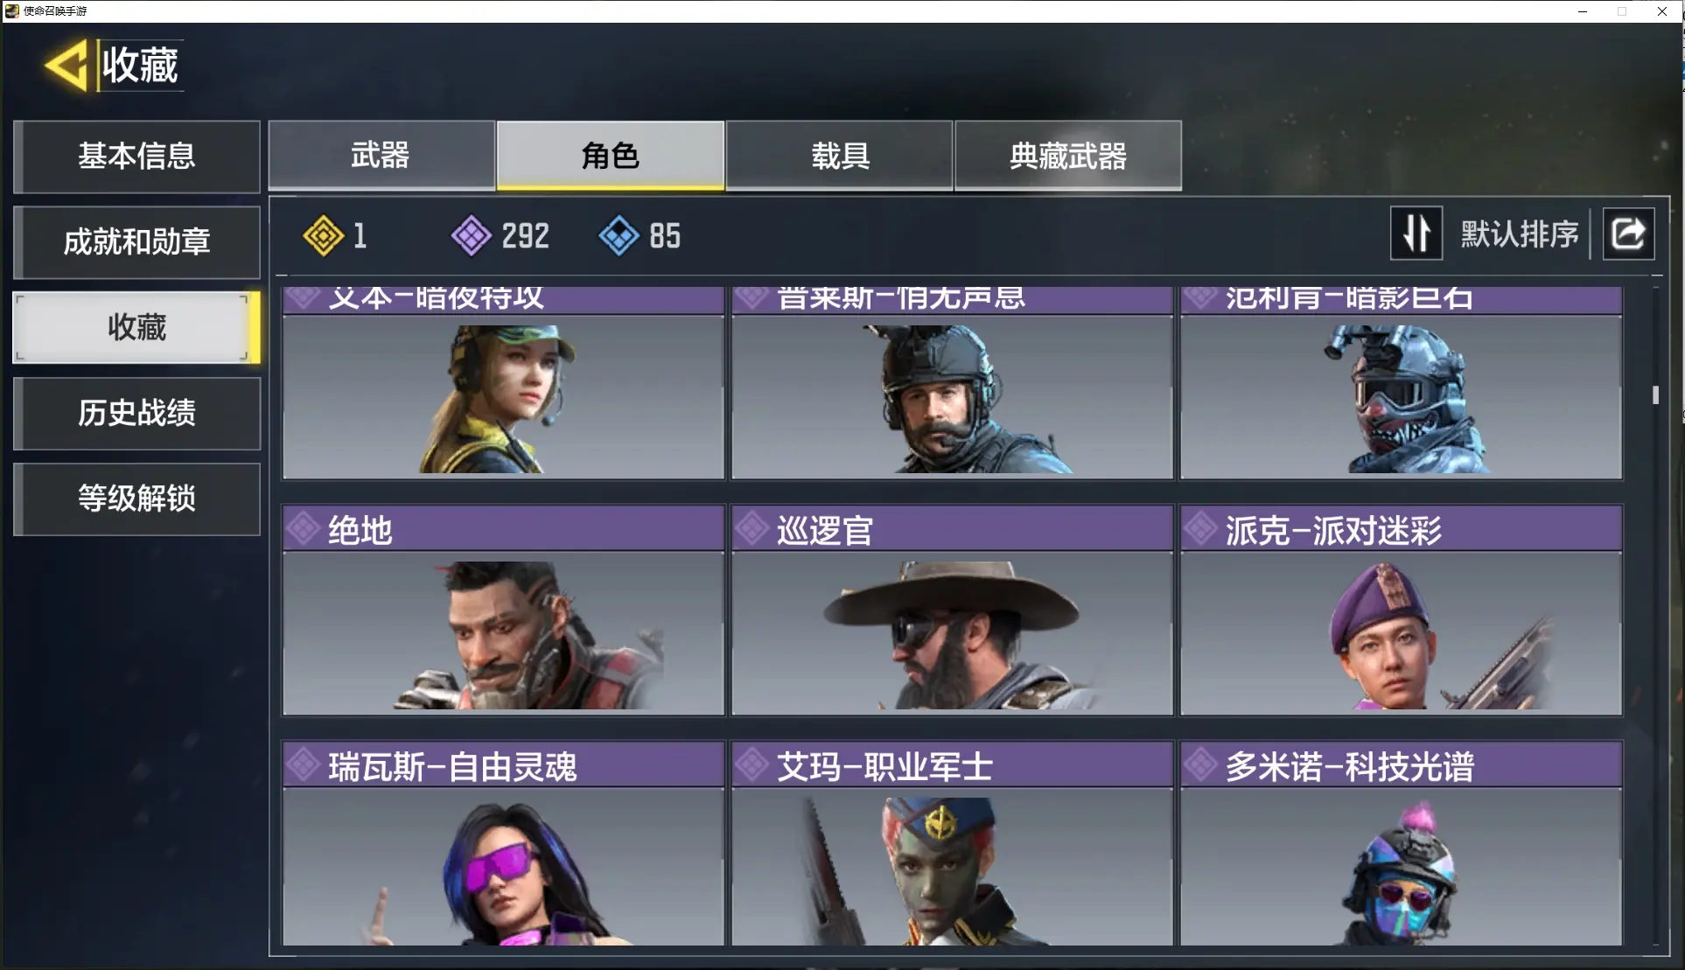Click the rarity icon beside 绝地
The height and width of the screenshot is (970, 1685).
(x=304, y=528)
